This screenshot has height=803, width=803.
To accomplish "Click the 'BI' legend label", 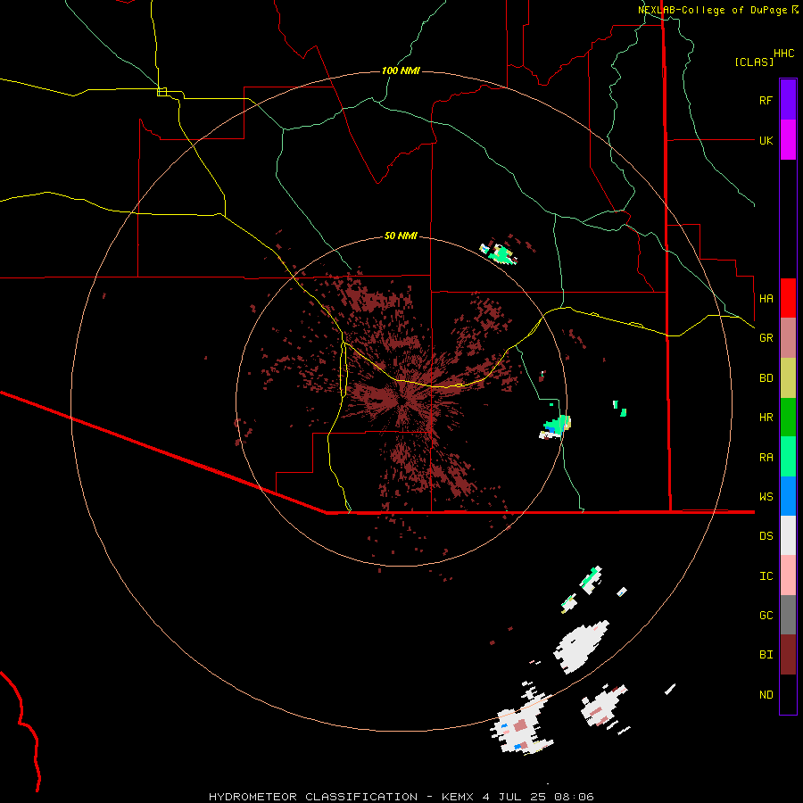I will coord(766,655).
